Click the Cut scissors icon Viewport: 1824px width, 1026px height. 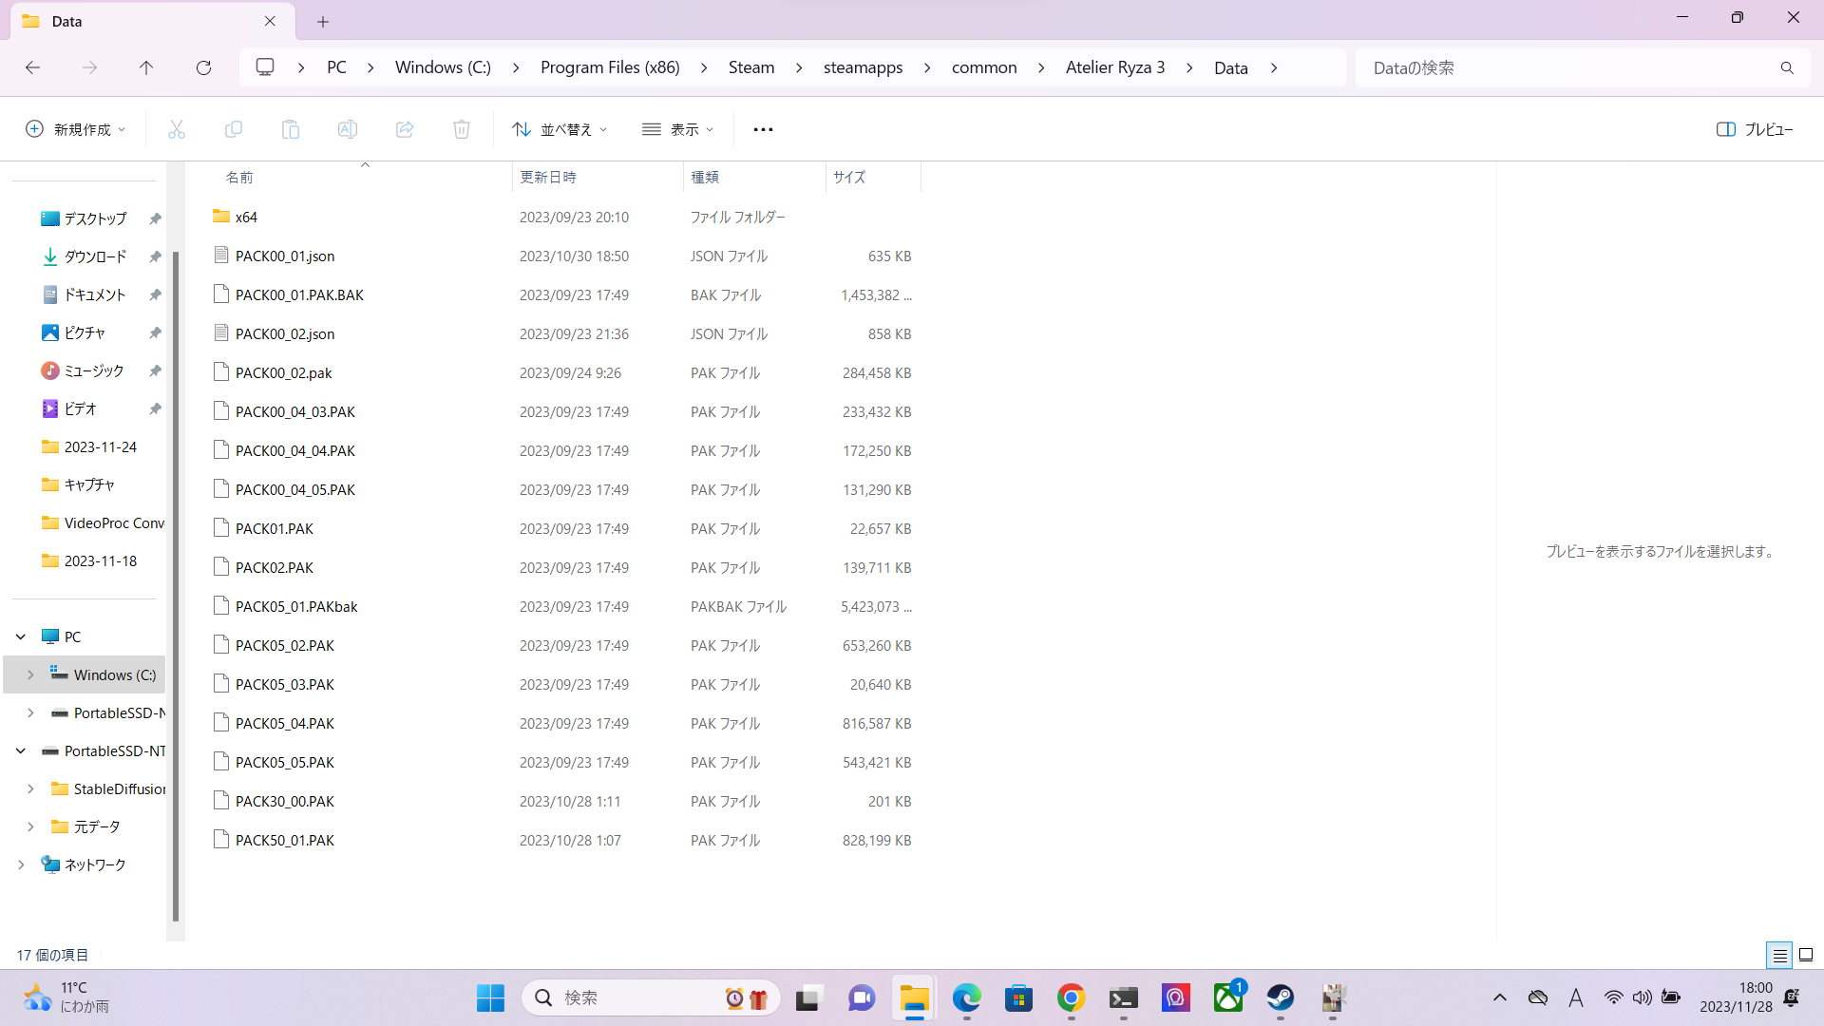[177, 129]
